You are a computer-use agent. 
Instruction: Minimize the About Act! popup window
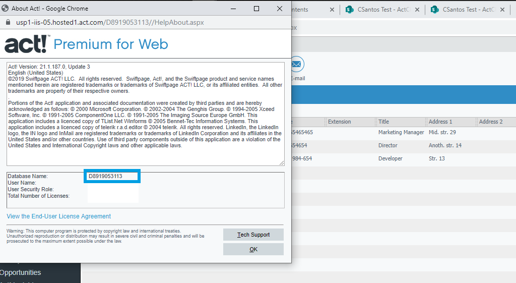point(233,9)
